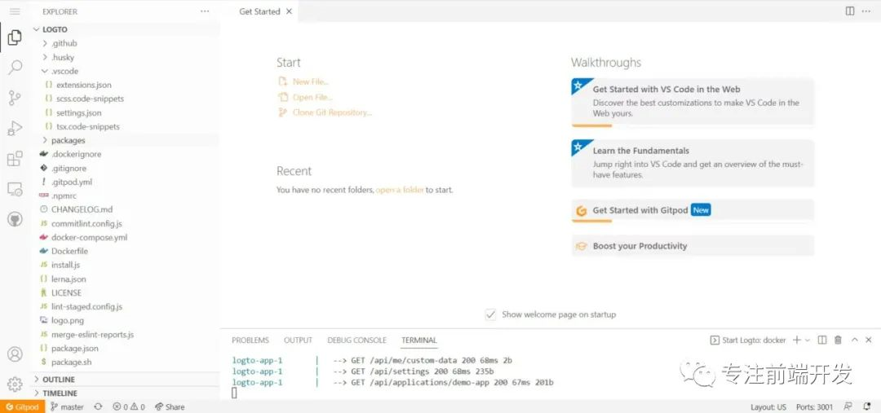Click the Manage gear icon
Image resolution: width=881 pixels, height=413 pixels.
pyautogui.click(x=15, y=384)
